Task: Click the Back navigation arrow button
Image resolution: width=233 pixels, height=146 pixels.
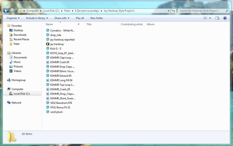Action: 6,11
